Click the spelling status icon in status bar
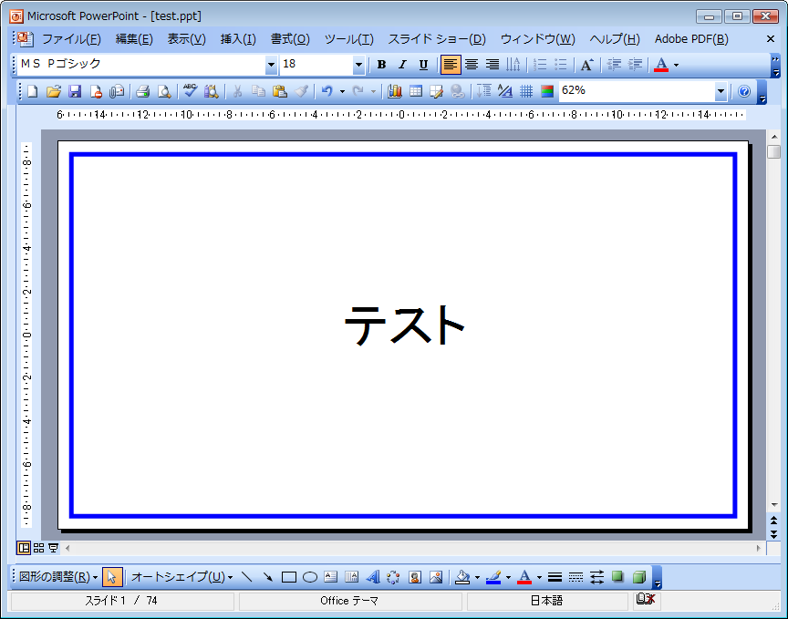Screen dimensions: 788x619 [646, 599]
